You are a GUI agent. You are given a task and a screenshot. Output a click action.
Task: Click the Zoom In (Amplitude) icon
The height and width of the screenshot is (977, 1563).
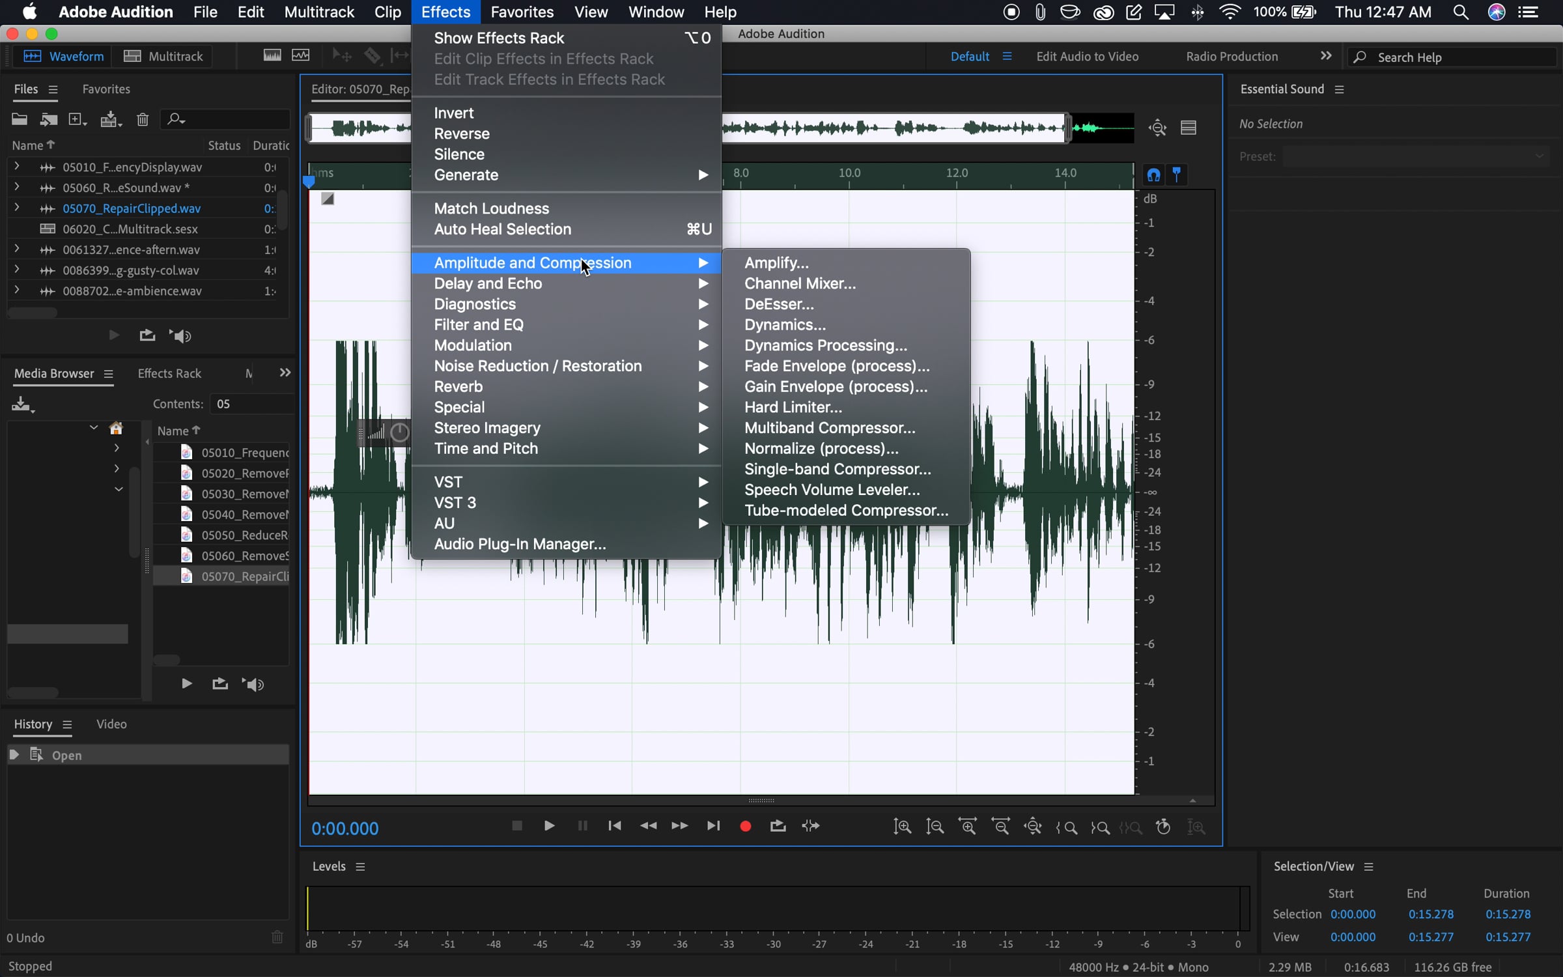coord(902,827)
